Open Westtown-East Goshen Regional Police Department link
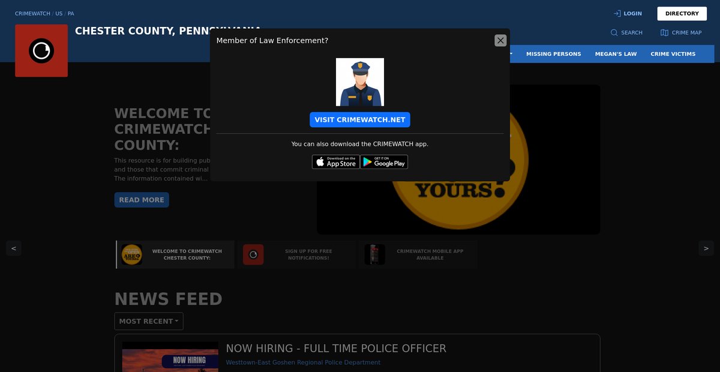The height and width of the screenshot is (372, 720). [303, 362]
